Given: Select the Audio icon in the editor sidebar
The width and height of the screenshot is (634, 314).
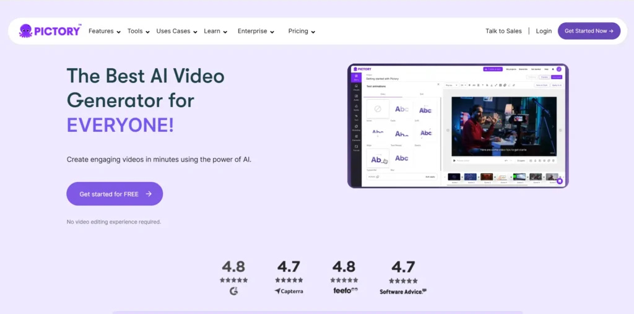Looking at the screenshot, I should pyautogui.click(x=356, y=98).
